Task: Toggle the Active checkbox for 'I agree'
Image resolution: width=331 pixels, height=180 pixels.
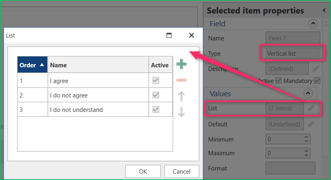Action: click(x=156, y=80)
